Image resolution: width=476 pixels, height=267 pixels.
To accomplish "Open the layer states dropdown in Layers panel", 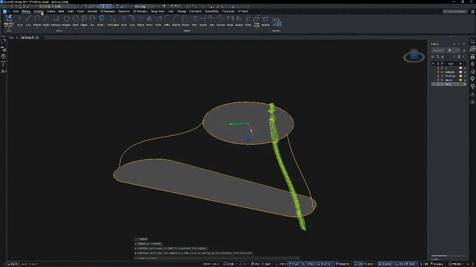I will click(438, 50).
